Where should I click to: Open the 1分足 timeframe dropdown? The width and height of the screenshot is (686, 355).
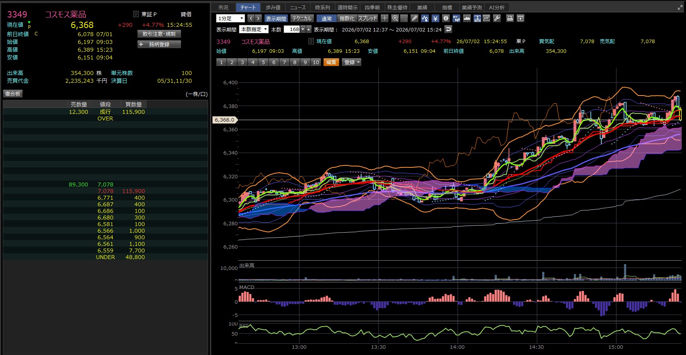pos(231,18)
